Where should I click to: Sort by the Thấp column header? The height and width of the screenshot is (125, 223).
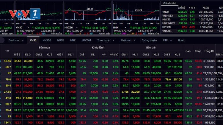tap(198, 51)
